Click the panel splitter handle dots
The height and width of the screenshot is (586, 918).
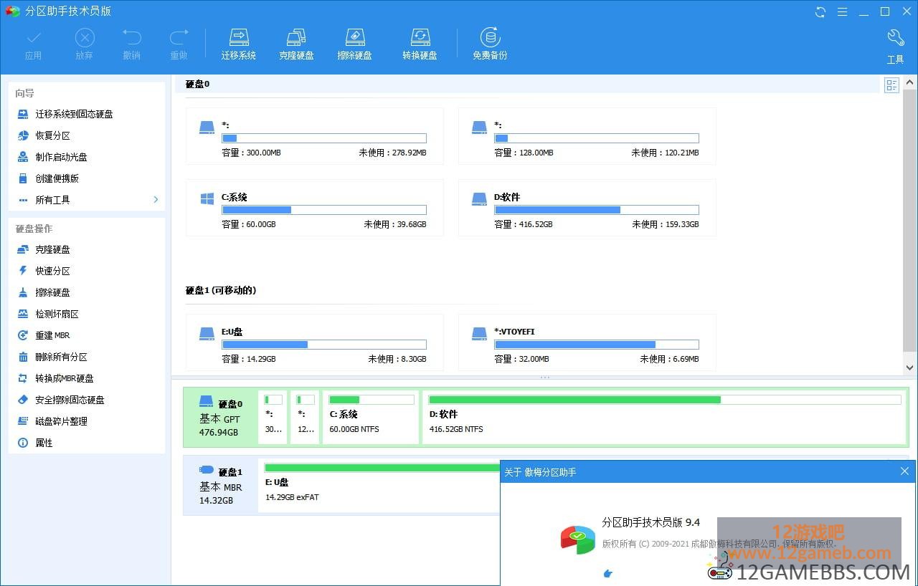point(544,378)
